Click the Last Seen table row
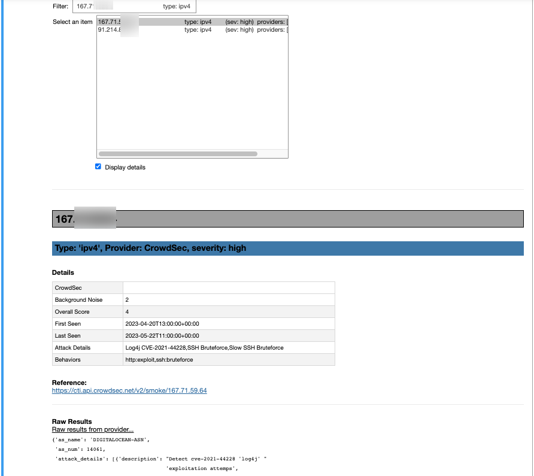Viewport: 534px width, 476px height. [180, 335]
